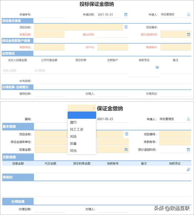Click the 公司垫资 input field

coord(48,71)
